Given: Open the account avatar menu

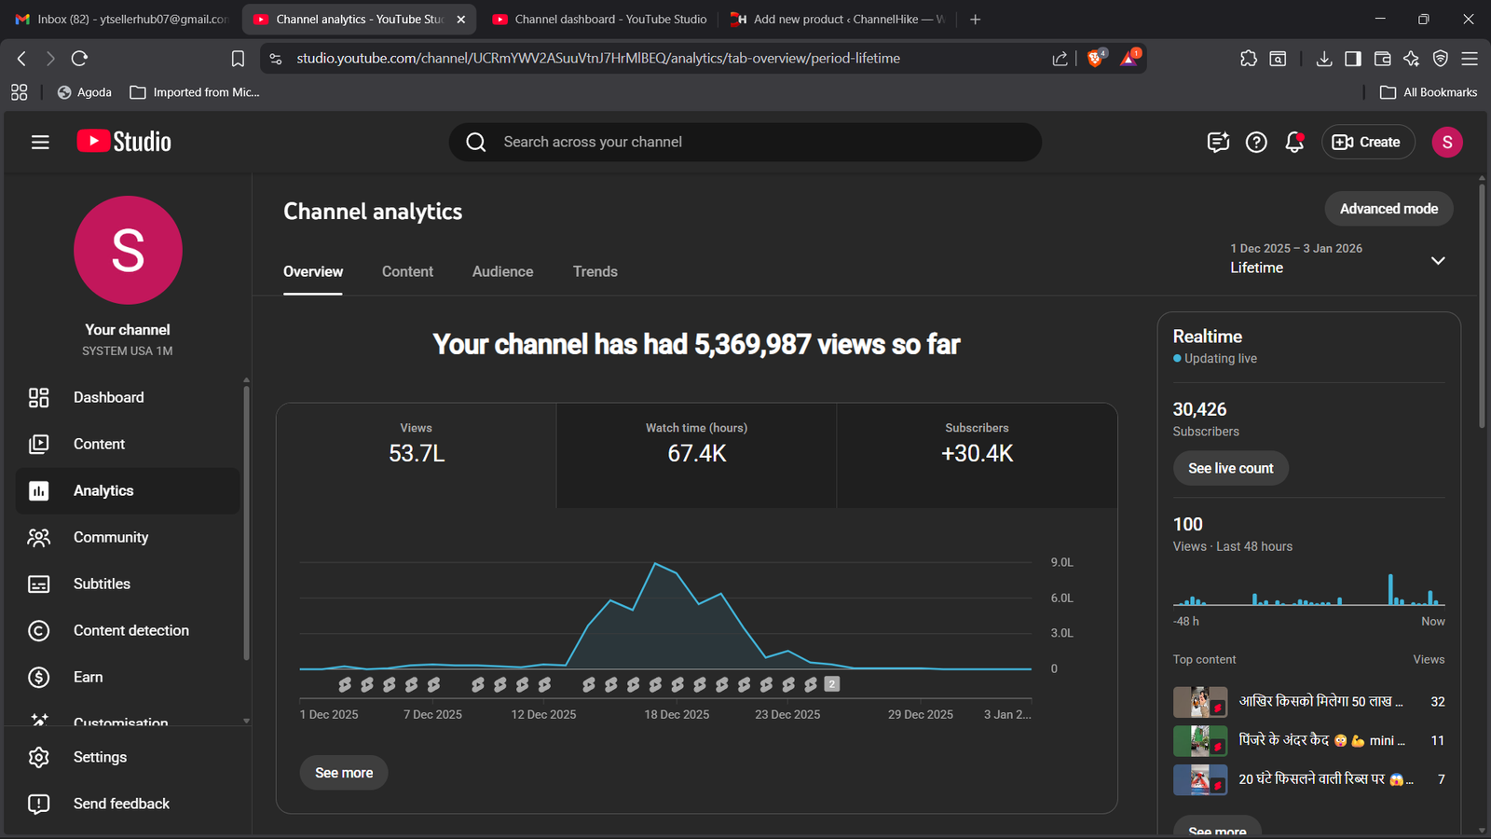Looking at the screenshot, I should [1446, 142].
